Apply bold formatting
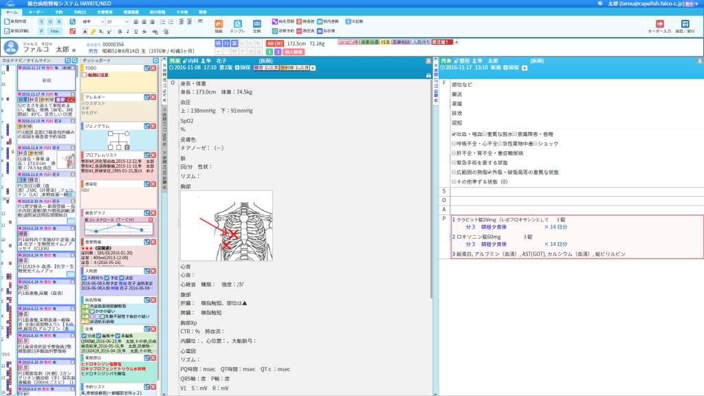This screenshot has width=704, height=396. pos(120,32)
